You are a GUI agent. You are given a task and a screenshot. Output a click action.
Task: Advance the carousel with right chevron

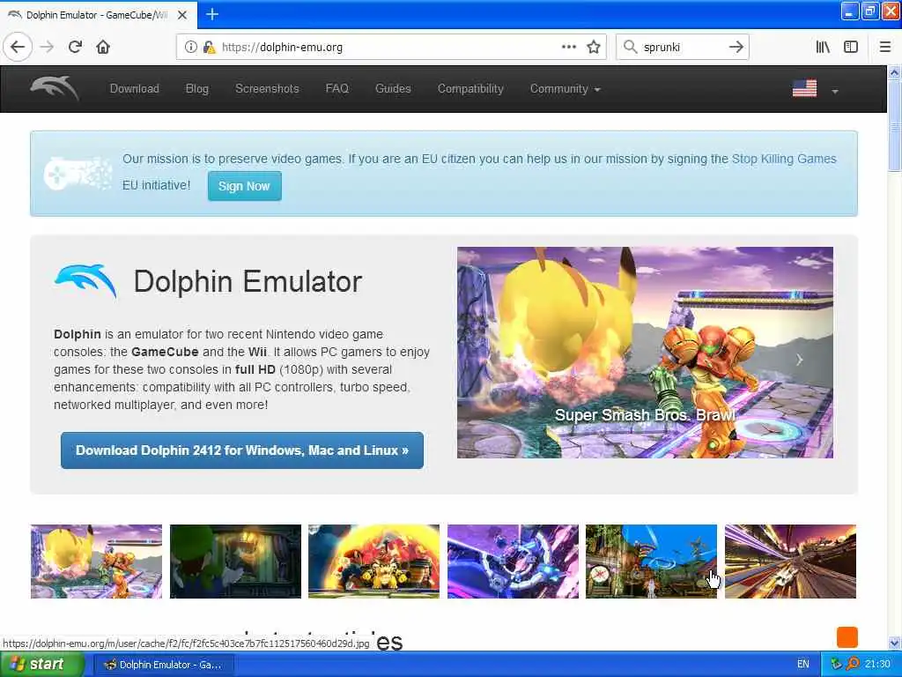click(799, 360)
